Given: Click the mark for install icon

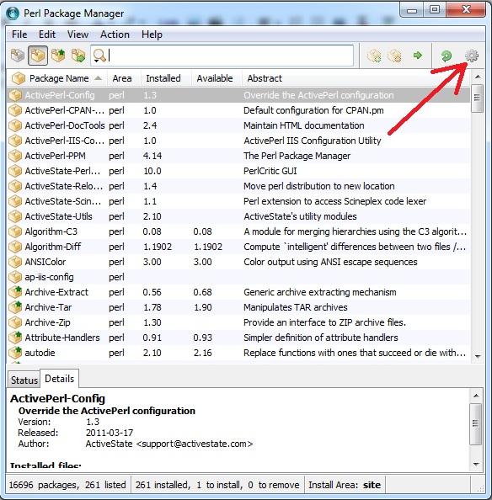Looking at the screenshot, I should click(374, 56).
